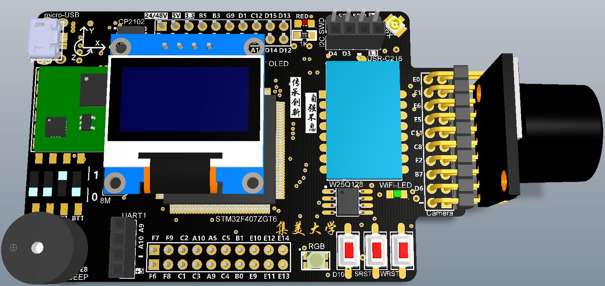This screenshot has width=605, height=286.
Task: Select the RGB LED component
Action: click(x=316, y=260)
